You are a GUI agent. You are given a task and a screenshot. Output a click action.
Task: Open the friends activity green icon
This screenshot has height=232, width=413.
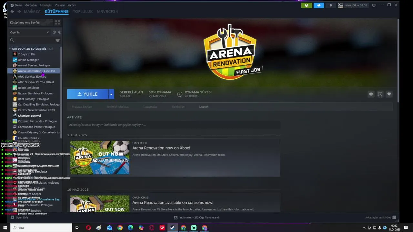(x=306, y=5)
